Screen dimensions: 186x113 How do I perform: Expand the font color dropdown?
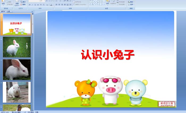click(53, 5)
